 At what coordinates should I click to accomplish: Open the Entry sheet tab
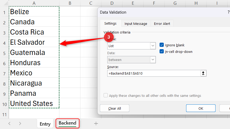(45, 124)
